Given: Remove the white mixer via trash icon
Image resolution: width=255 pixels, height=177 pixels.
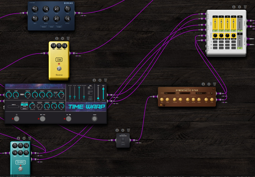Looking at the screenshot, I should click(x=245, y=7).
